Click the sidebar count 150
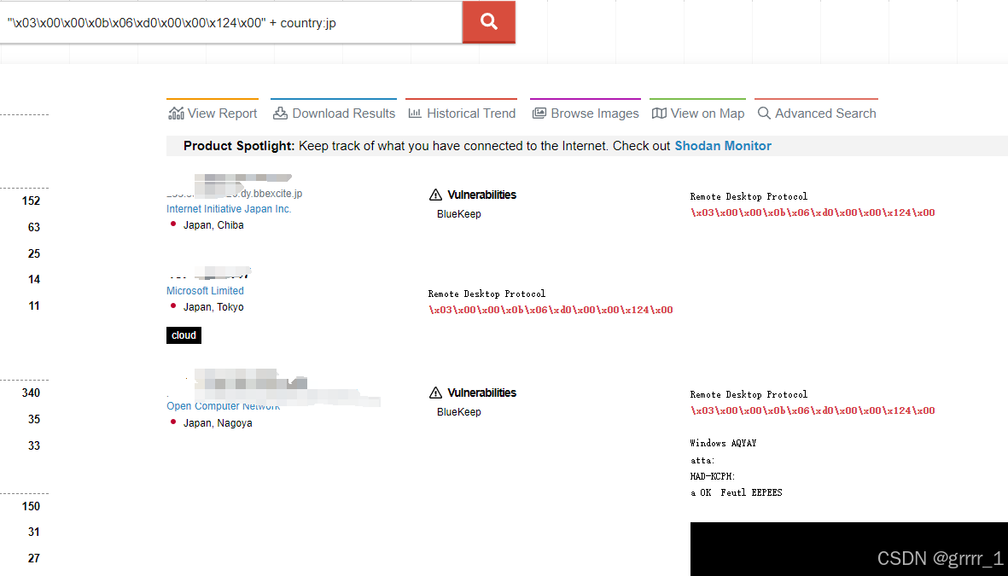 31,506
